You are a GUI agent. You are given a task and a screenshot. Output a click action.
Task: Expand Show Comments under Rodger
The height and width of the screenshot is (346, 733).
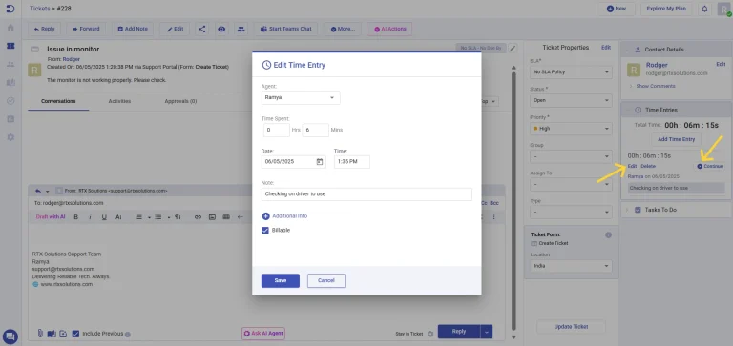(x=656, y=86)
